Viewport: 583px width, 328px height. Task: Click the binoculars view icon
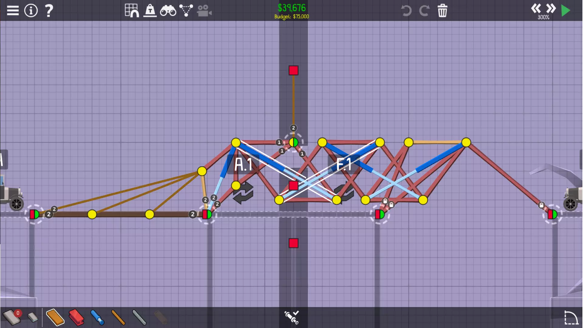click(168, 11)
